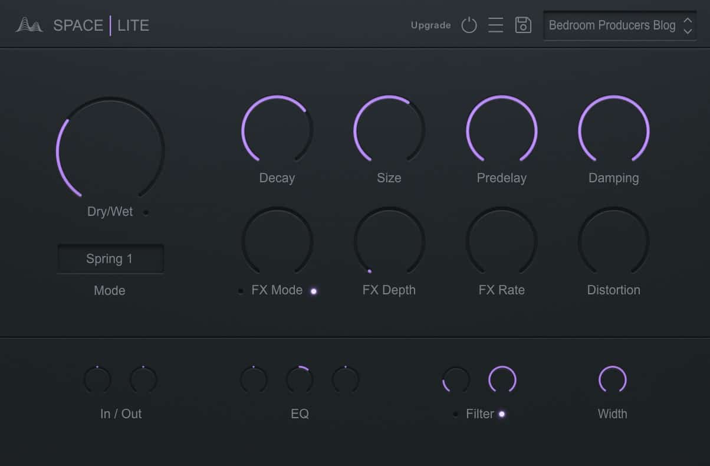Click the power bypass icon
Screen dimensions: 710x466
(469, 25)
